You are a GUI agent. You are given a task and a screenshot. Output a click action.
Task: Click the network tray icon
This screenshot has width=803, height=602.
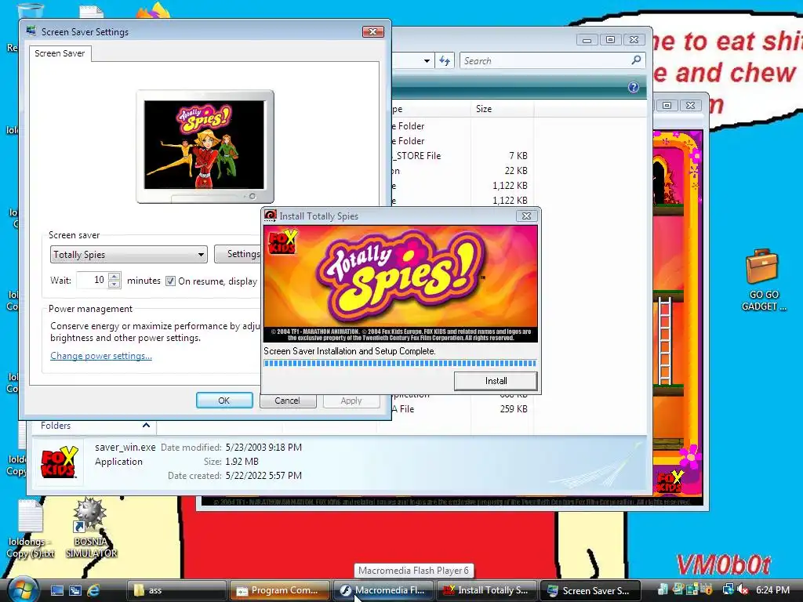coord(728,589)
